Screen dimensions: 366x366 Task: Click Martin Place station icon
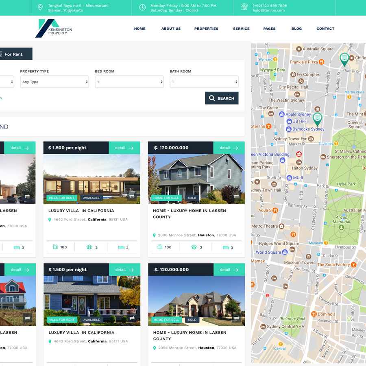(x=349, y=96)
